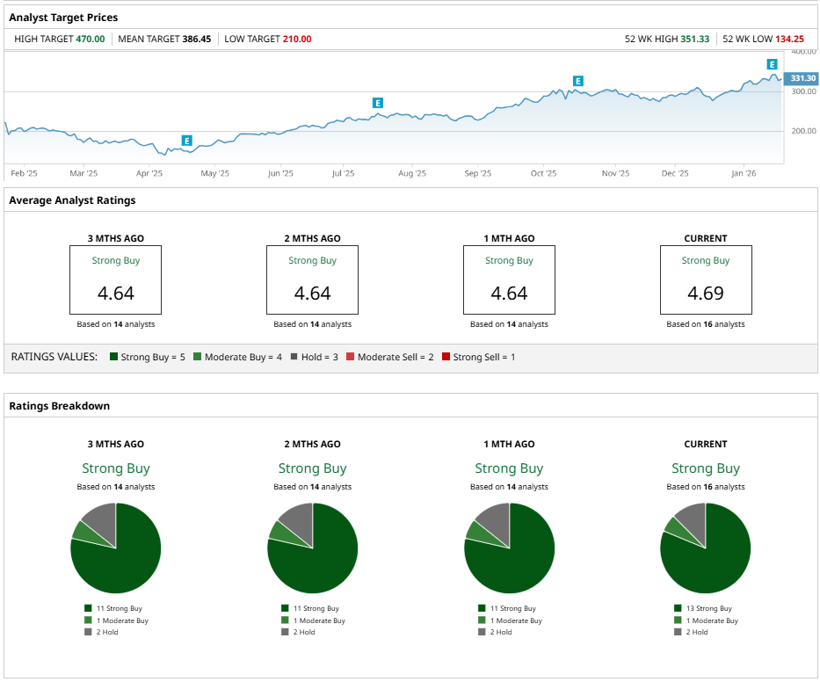The width and height of the screenshot is (820, 682).
Task: Select the CURRENT ratings pie chart
Action: coord(706,548)
